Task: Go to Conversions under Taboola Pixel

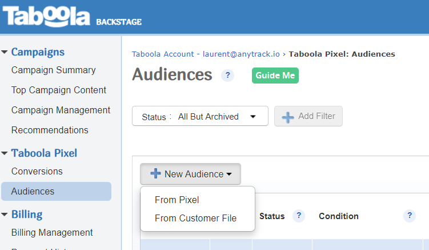Action: pos(37,171)
